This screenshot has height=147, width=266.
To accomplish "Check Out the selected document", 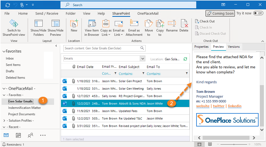I will (205, 21).
